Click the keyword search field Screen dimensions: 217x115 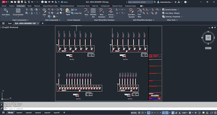point(140,2)
